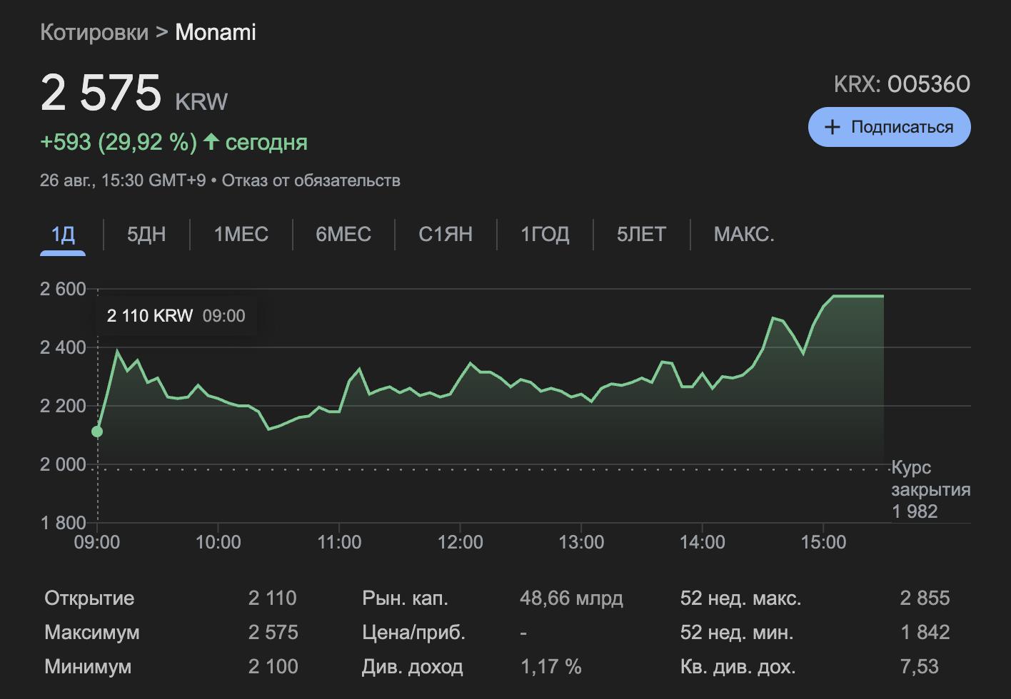Click the green upward arrow next to сегодня
Viewport: 1011px width, 699px height.
211,141
